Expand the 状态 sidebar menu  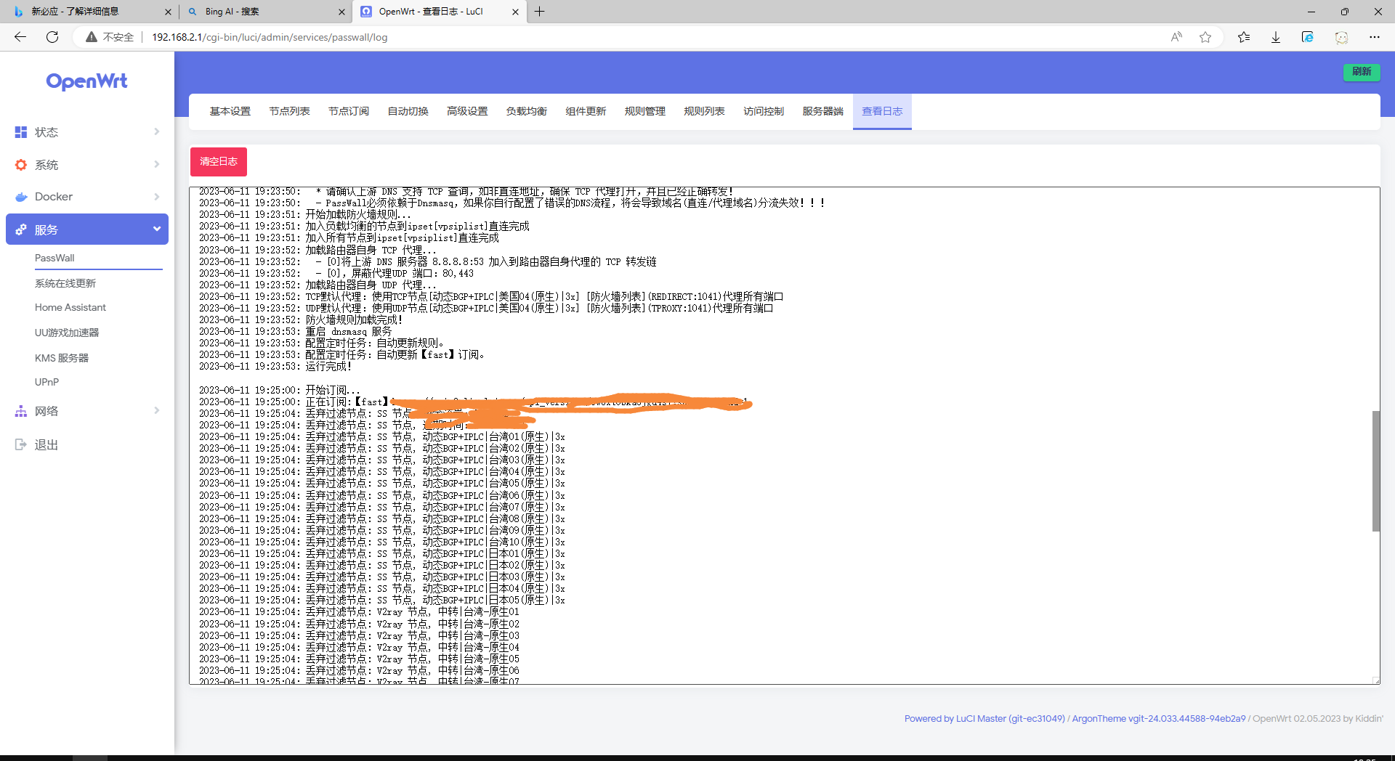pos(87,132)
